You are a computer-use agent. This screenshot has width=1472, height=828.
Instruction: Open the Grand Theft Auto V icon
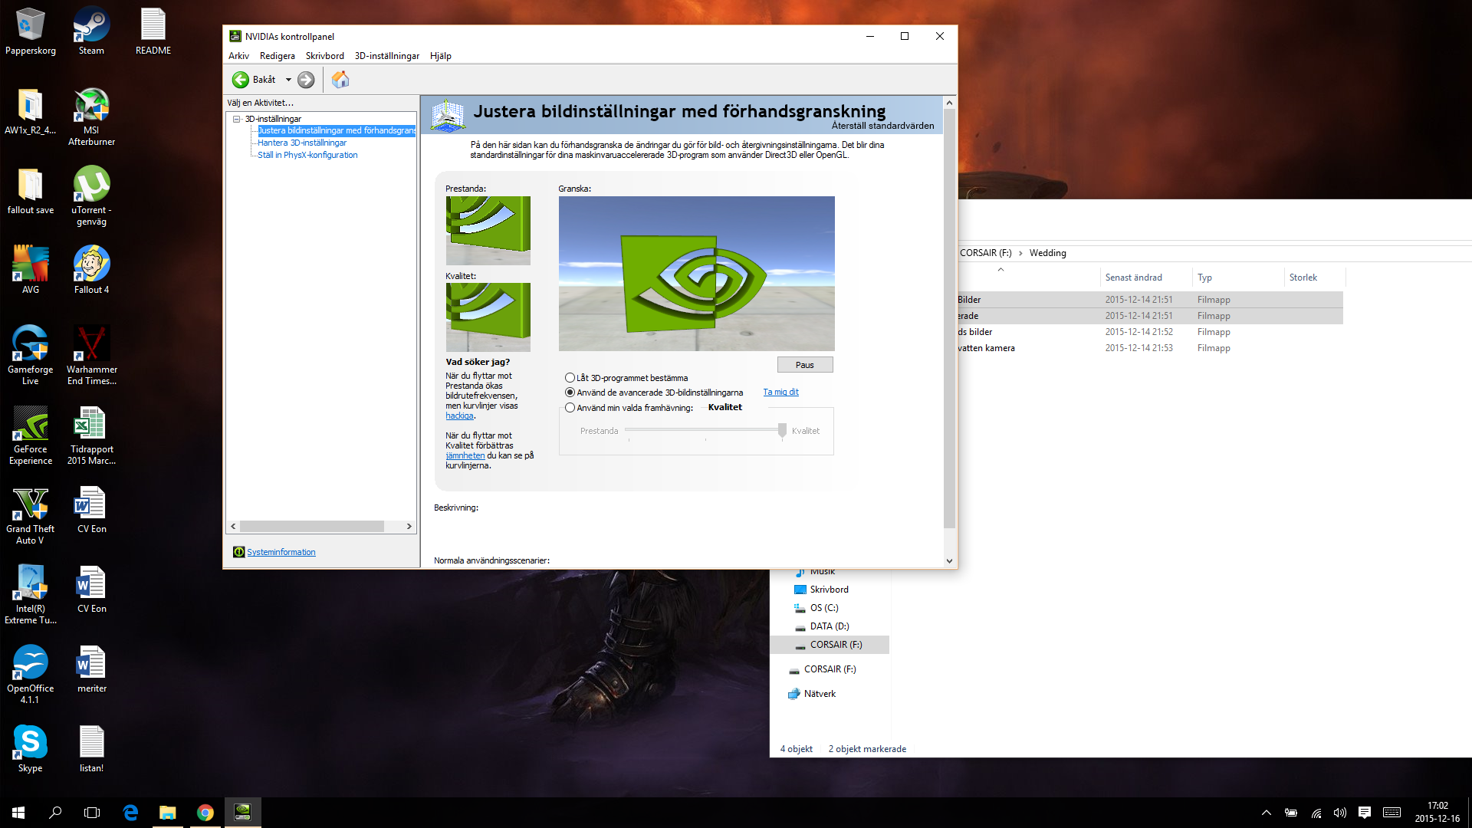tap(31, 515)
